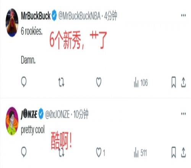
Task: Visit the @0xJONZE handle
Action: [x=57, y=115]
